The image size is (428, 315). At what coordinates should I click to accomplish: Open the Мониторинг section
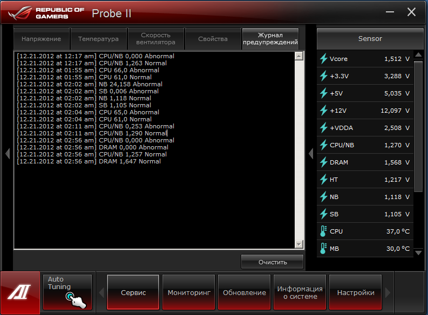(x=189, y=292)
